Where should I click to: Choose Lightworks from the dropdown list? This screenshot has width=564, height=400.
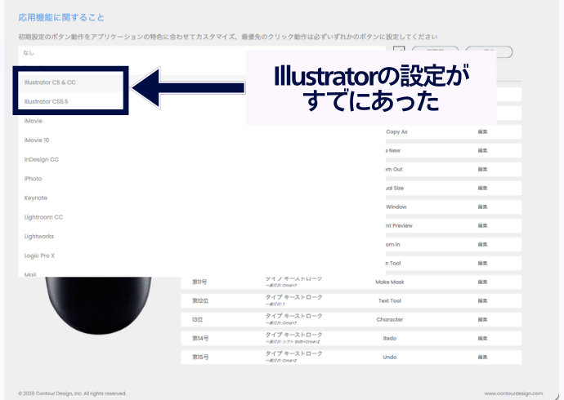(x=40, y=236)
